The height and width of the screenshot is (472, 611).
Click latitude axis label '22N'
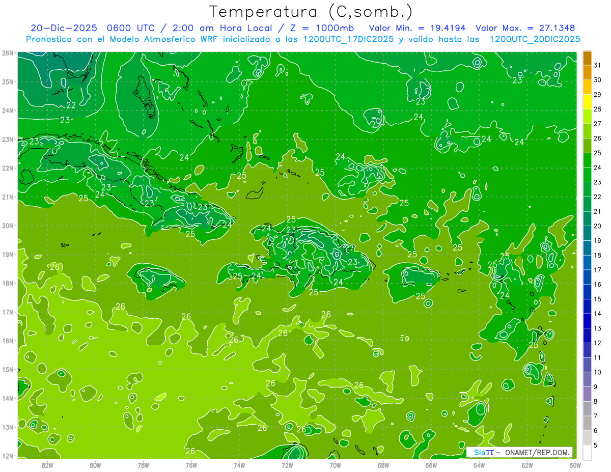tap(7, 168)
